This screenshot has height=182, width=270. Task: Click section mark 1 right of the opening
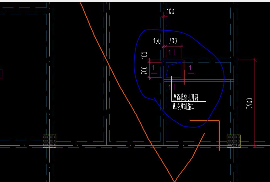(x=191, y=69)
